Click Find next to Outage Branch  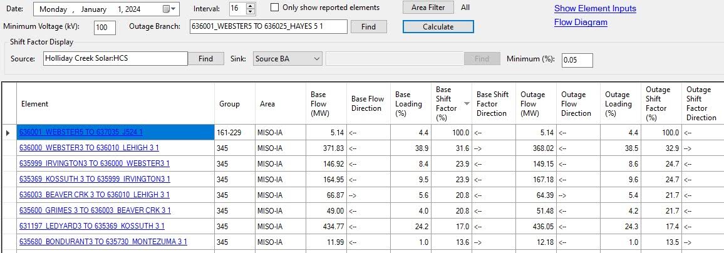point(368,27)
